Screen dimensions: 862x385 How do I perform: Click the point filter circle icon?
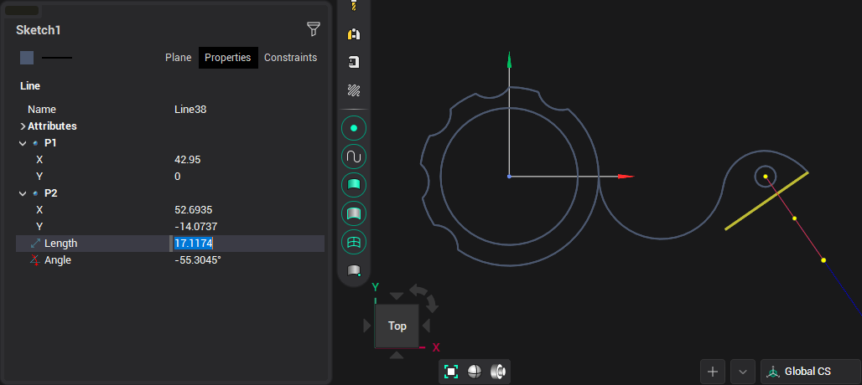(x=354, y=128)
